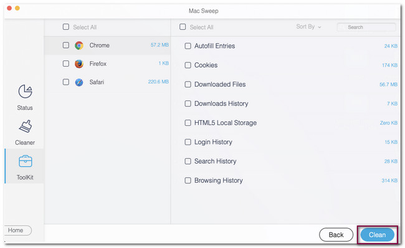Click the Zero KB size value
405x248 pixels.
(x=389, y=123)
